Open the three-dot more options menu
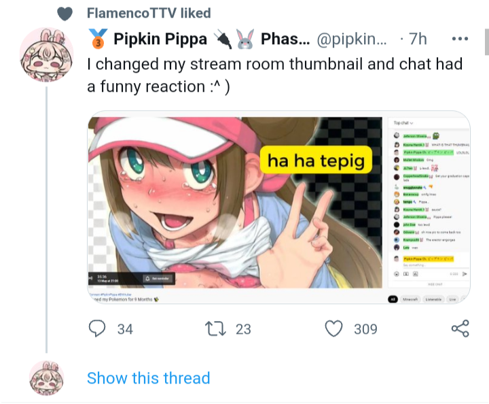The height and width of the screenshot is (404, 489). [460, 39]
